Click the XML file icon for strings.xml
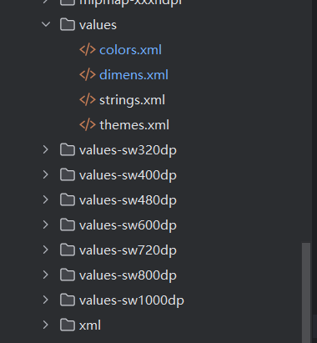The height and width of the screenshot is (343, 317). pyautogui.click(x=88, y=100)
